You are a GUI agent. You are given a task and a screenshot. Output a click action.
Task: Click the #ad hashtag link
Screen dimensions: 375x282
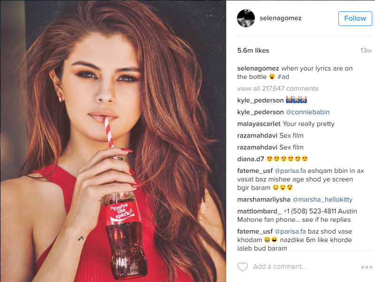click(283, 77)
